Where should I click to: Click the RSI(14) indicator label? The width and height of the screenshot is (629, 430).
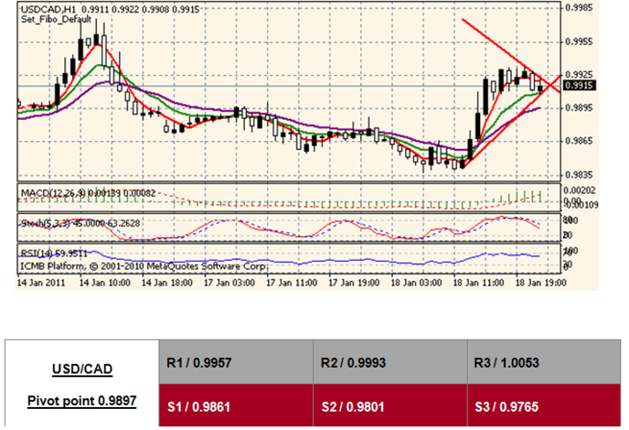tap(38, 252)
